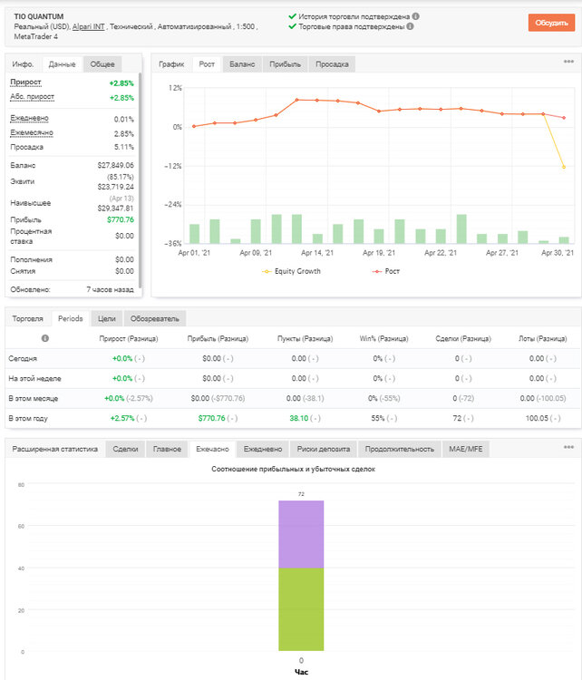Open the Общее tab
The height and width of the screenshot is (680, 582).
[102, 64]
